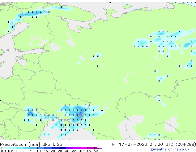The height and width of the screenshot is (152, 196).
Task: Select the legend swatch between 1 and 2
Action: point(19,148)
